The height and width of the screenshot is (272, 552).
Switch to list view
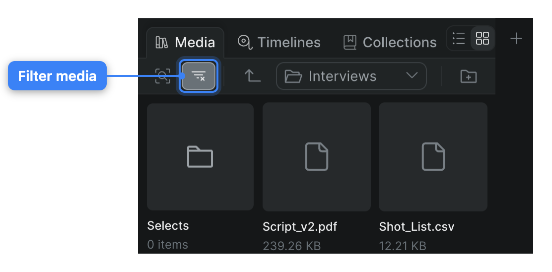459,38
